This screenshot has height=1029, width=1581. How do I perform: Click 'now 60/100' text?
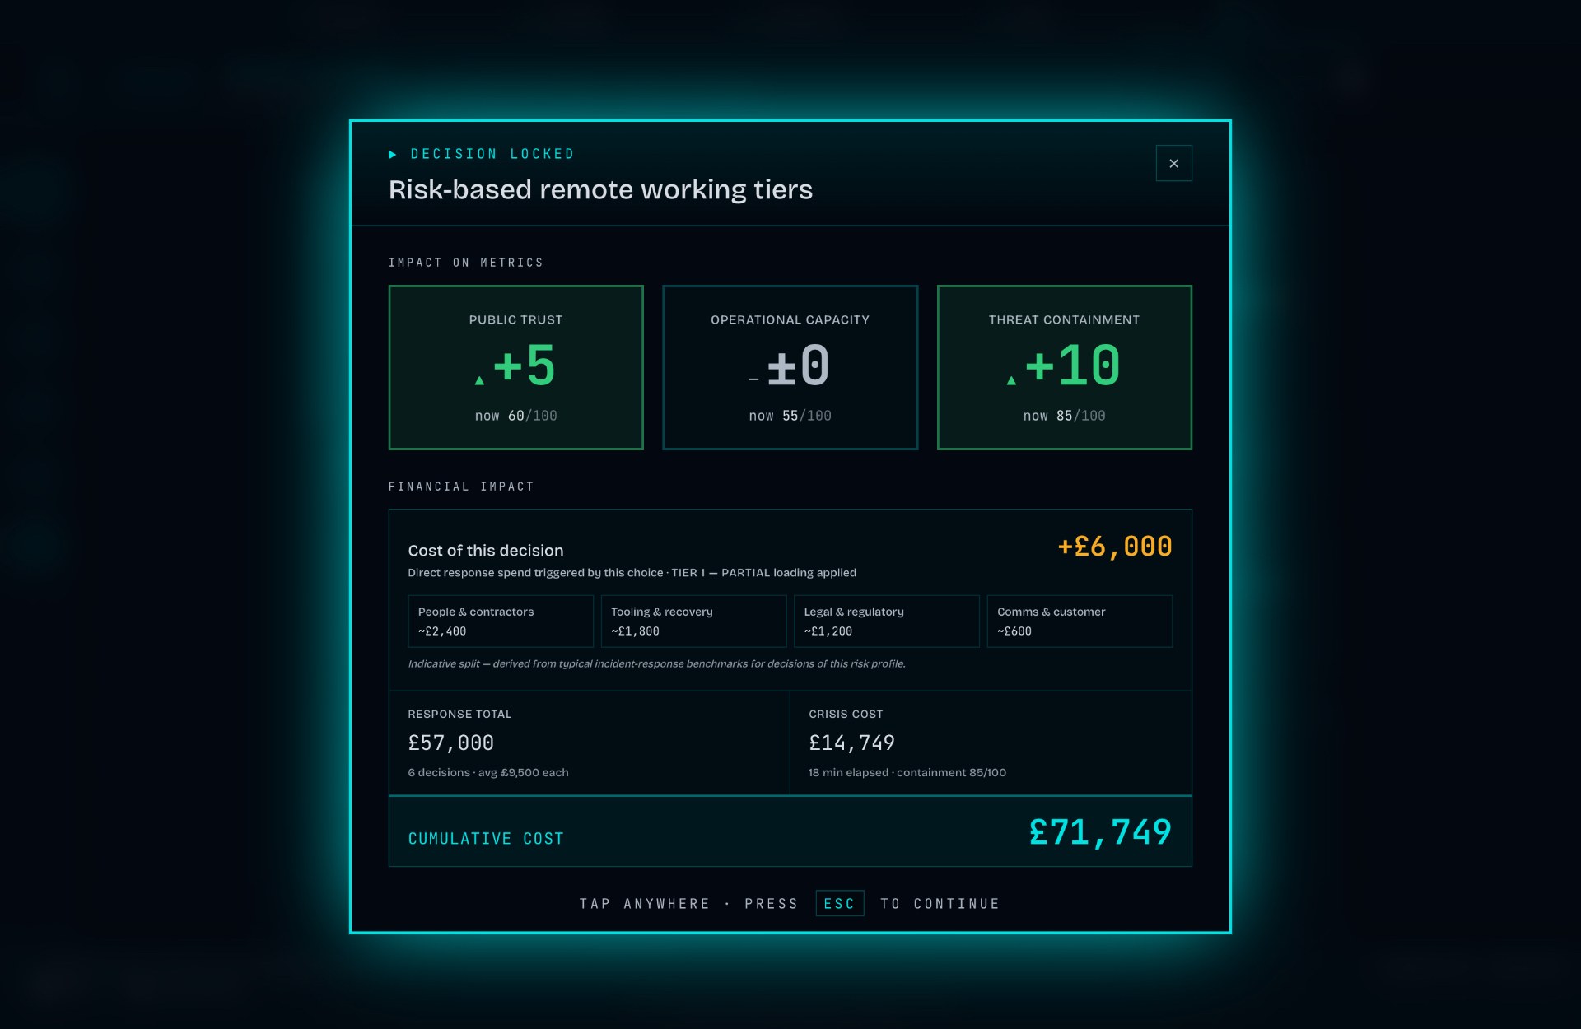(x=515, y=416)
